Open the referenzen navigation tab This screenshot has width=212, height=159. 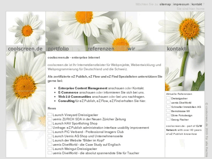101,49
